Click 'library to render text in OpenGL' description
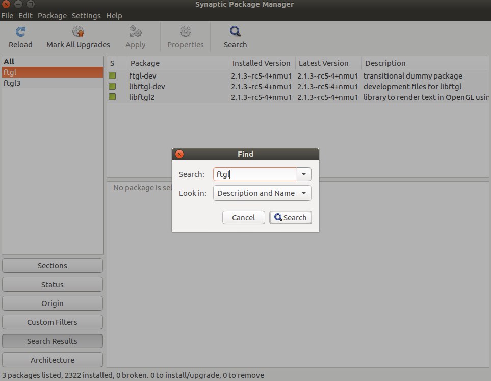Viewport: 491px width, 381px height. click(x=426, y=97)
